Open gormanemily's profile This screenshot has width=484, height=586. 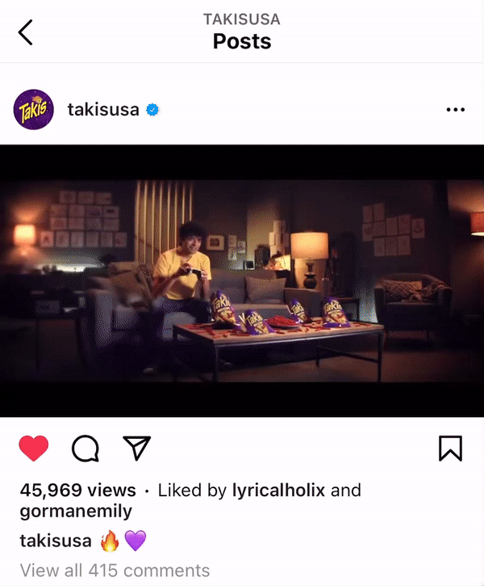point(76,512)
